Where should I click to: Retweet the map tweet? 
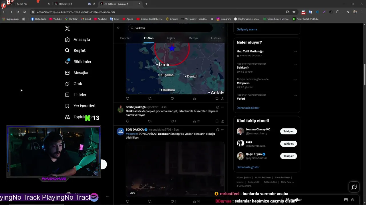coord(150,99)
